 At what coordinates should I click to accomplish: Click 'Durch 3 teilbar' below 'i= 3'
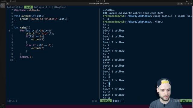tap(114, 37)
